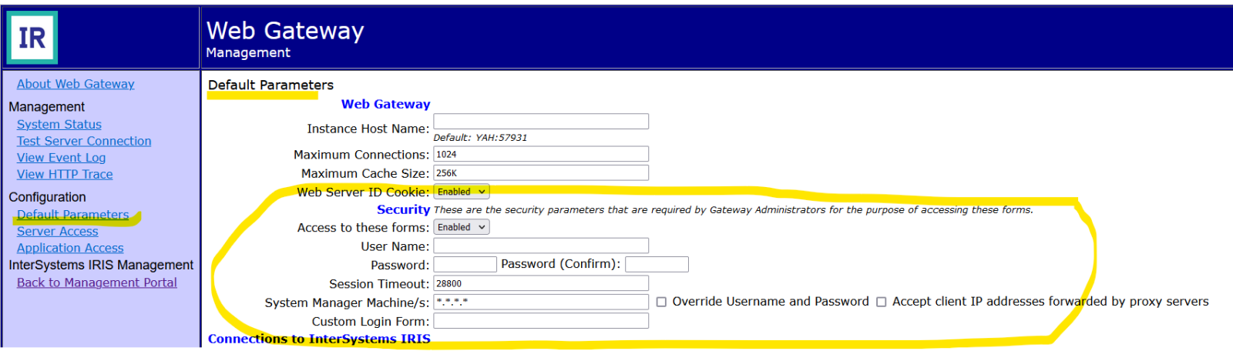Open View HTTP Trace

pyautogui.click(x=65, y=175)
